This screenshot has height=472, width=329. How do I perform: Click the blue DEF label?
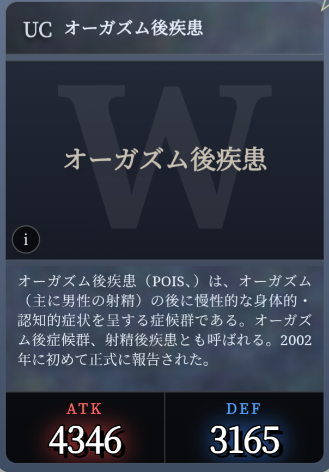click(x=243, y=409)
